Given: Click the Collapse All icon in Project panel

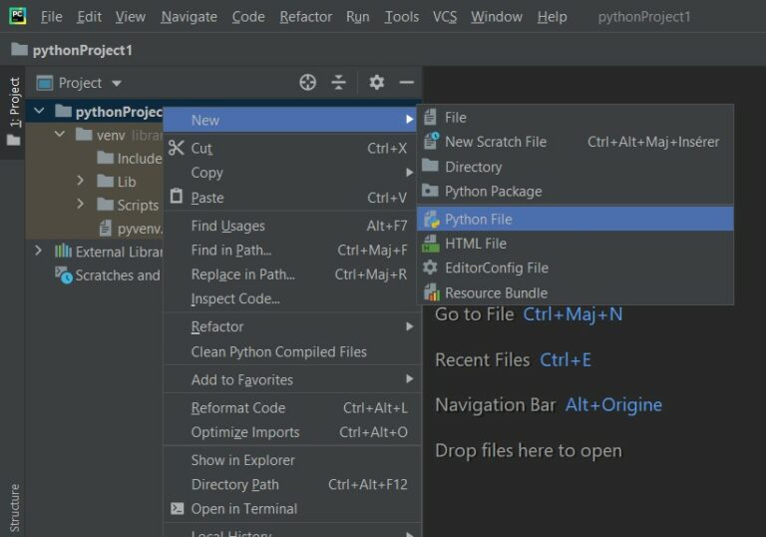Looking at the screenshot, I should coord(338,82).
